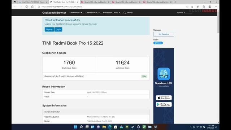Open the Collections icon in Edge toolbar
This screenshot has height=130, width=231.
(x=204, y=6)
